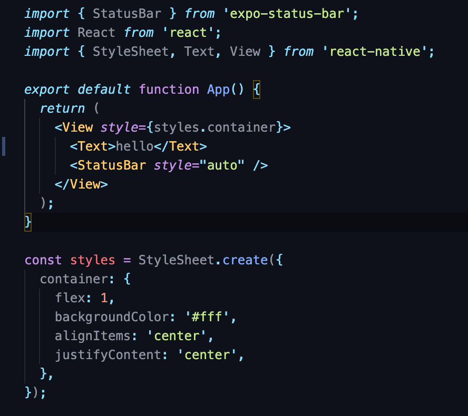Click the opening <Text> tag
This screenshot has height=416, width=468.
[93, 146]
